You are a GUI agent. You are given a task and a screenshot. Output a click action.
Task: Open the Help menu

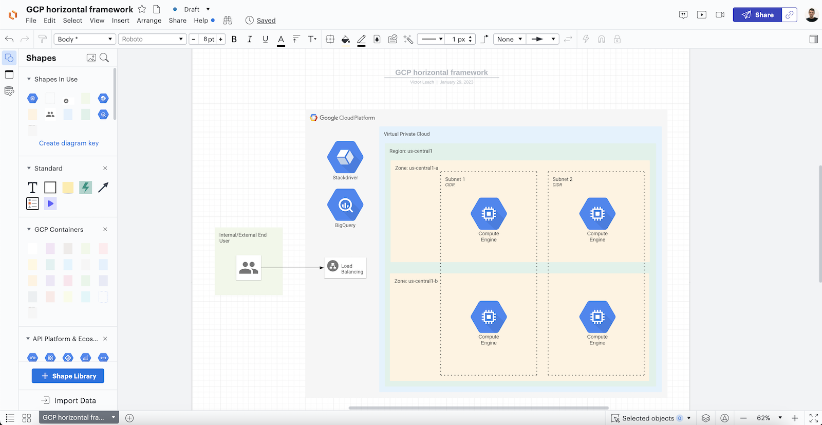pos(201,21)
